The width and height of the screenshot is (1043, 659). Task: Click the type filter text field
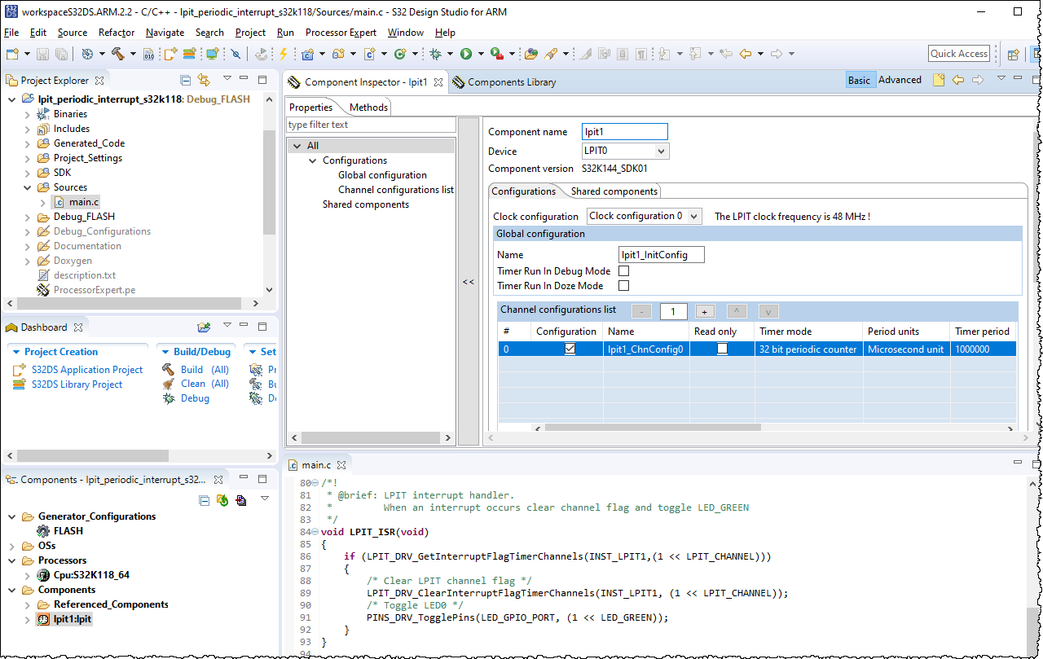(371, 125)
